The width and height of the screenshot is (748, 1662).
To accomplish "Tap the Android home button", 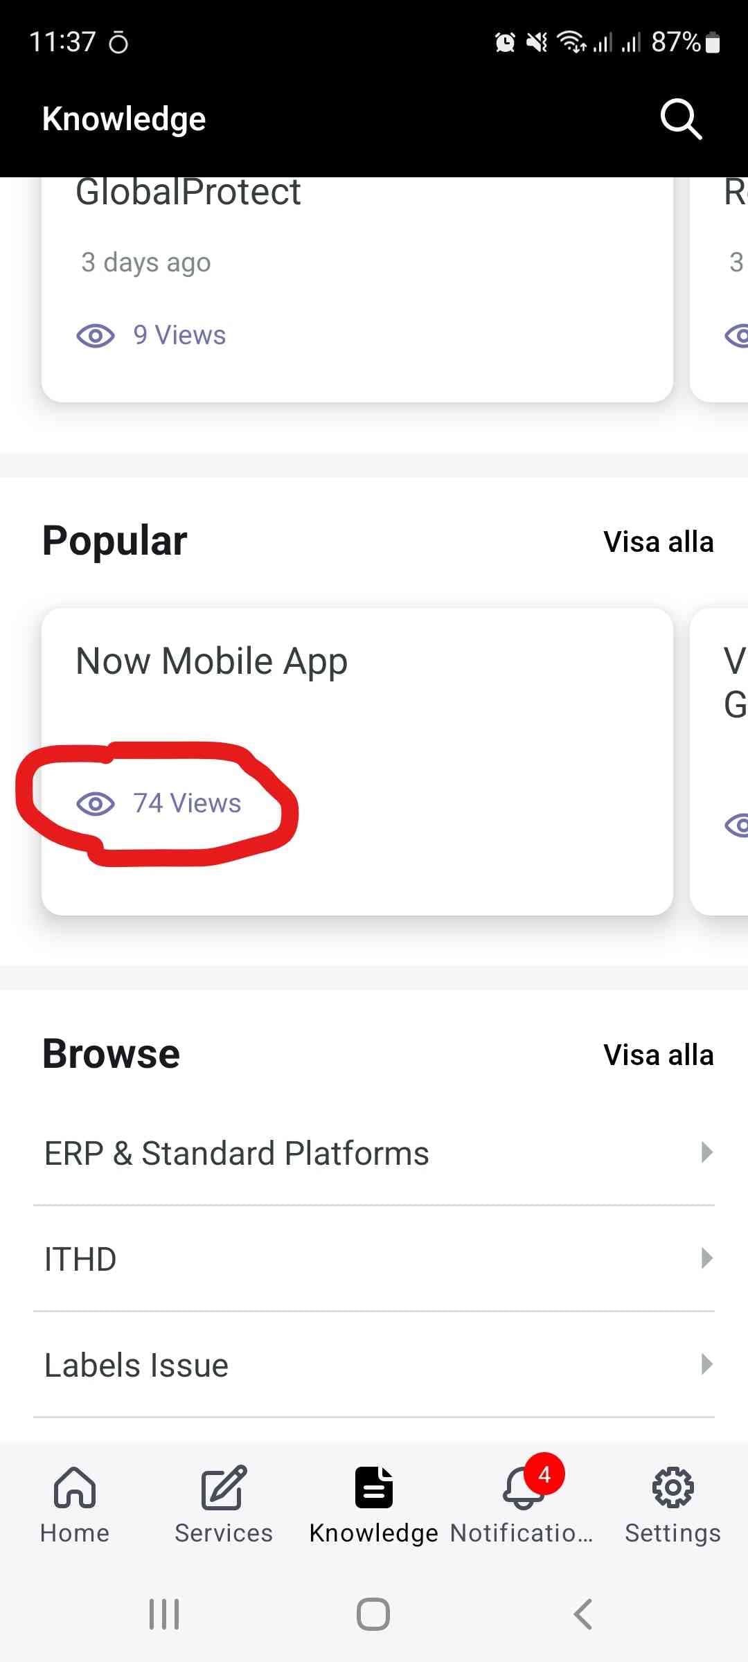I will (x=373, y=1614).
